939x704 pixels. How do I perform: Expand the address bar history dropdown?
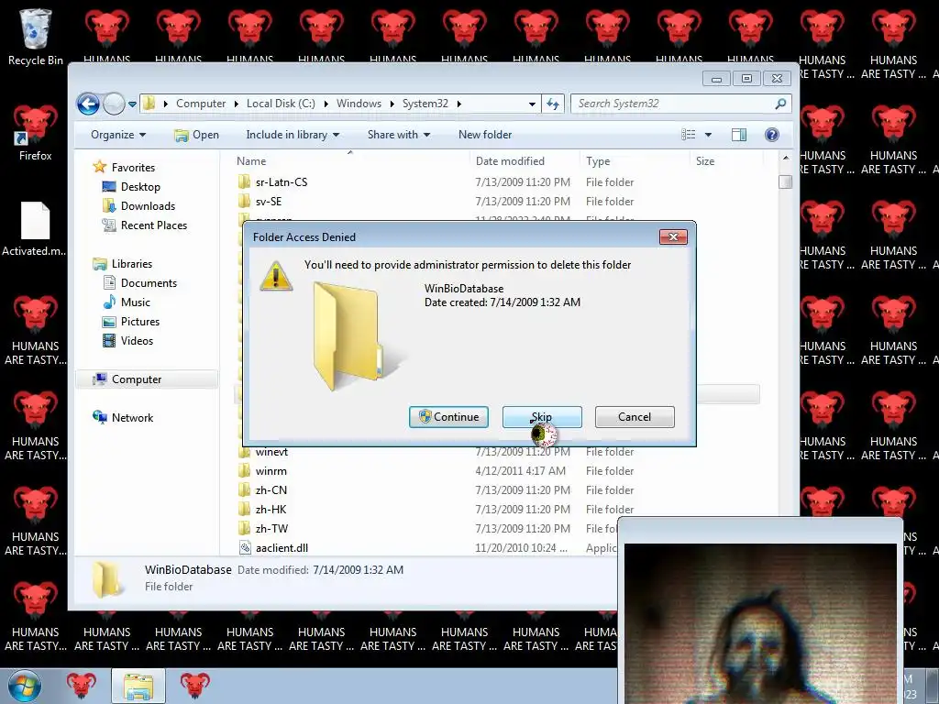[532, 104]
